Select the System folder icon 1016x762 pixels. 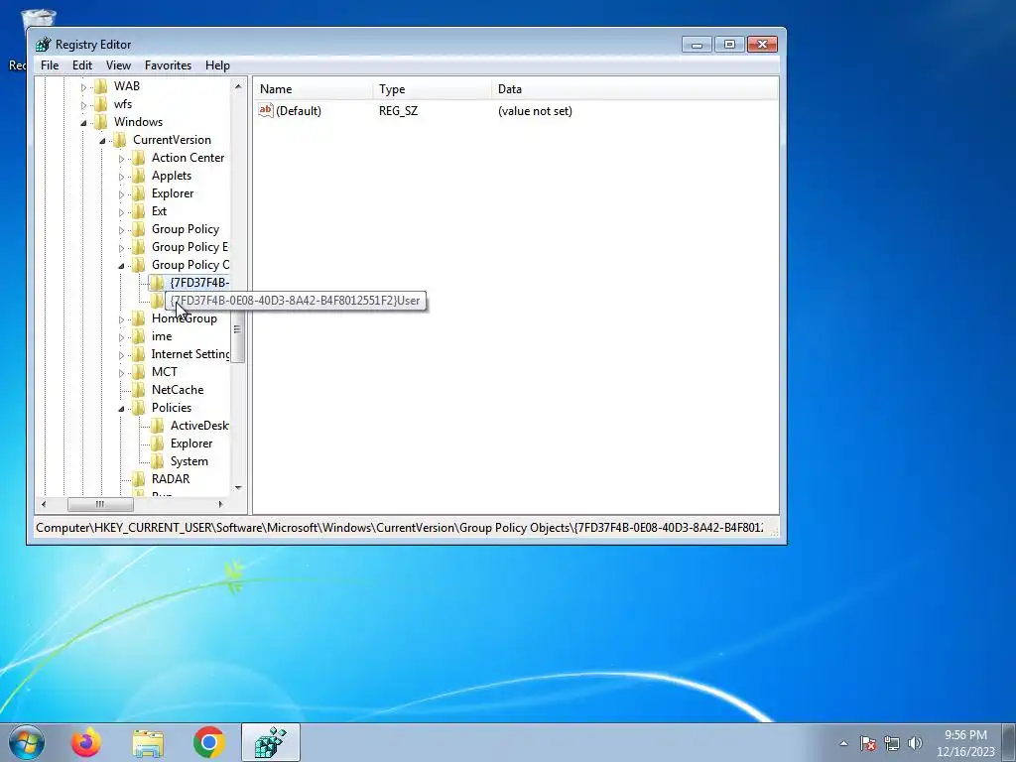[x=157, y=461]
